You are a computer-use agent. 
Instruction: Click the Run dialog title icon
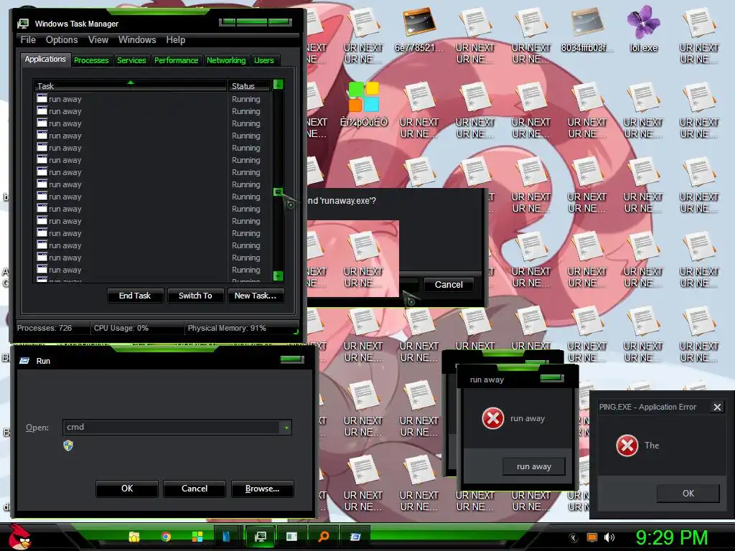tap(24, 361)
